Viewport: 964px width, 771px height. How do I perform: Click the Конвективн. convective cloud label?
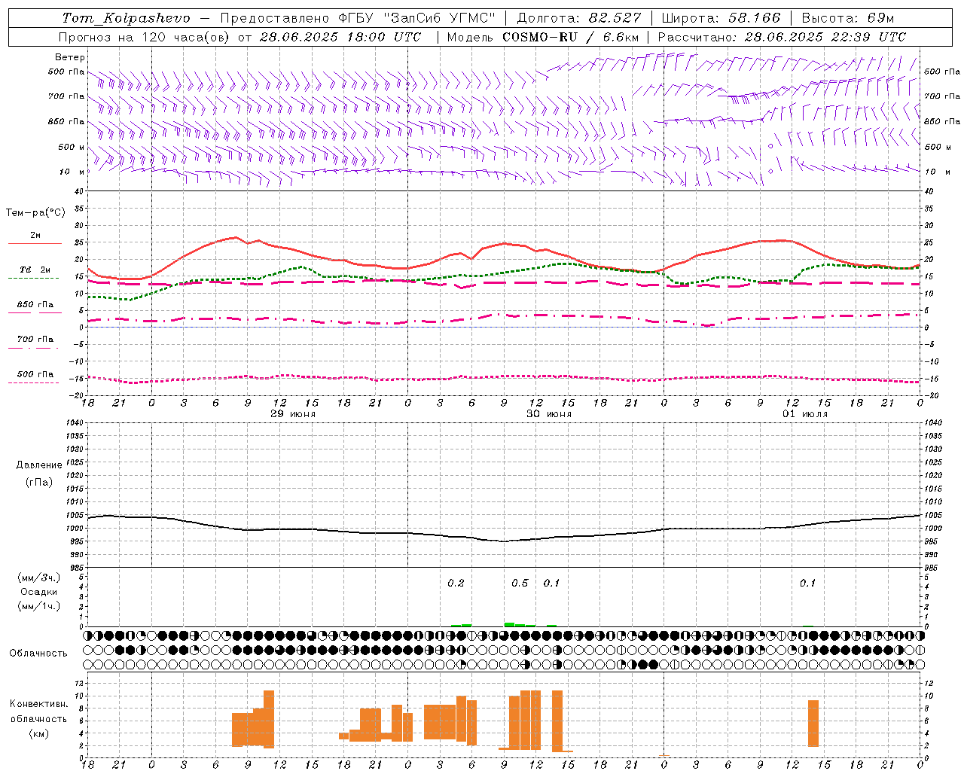click(39, 704)
